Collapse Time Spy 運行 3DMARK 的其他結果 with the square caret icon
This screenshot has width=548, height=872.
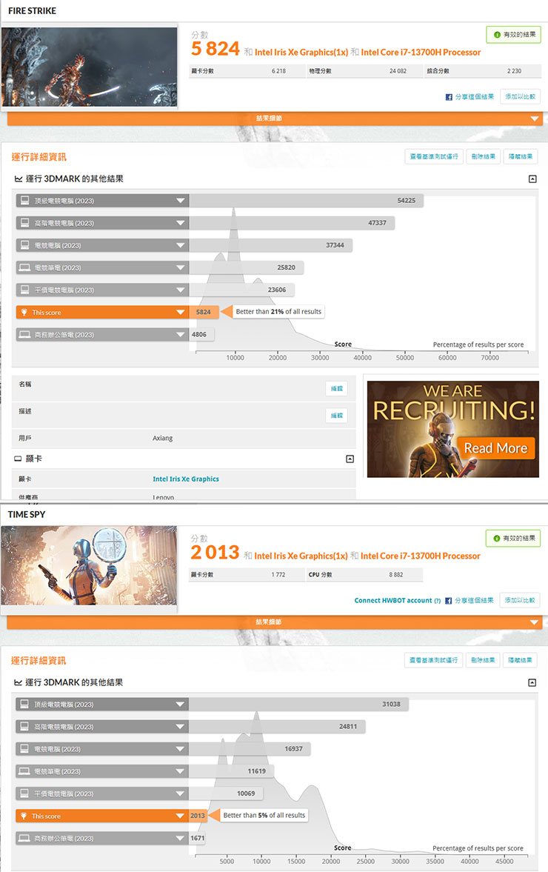pos(532,683)
